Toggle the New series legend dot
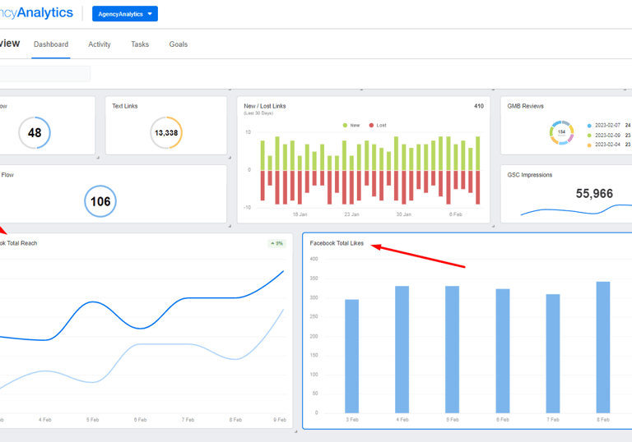This screenshot has height=442, width=632. click(x=345, y=125)
